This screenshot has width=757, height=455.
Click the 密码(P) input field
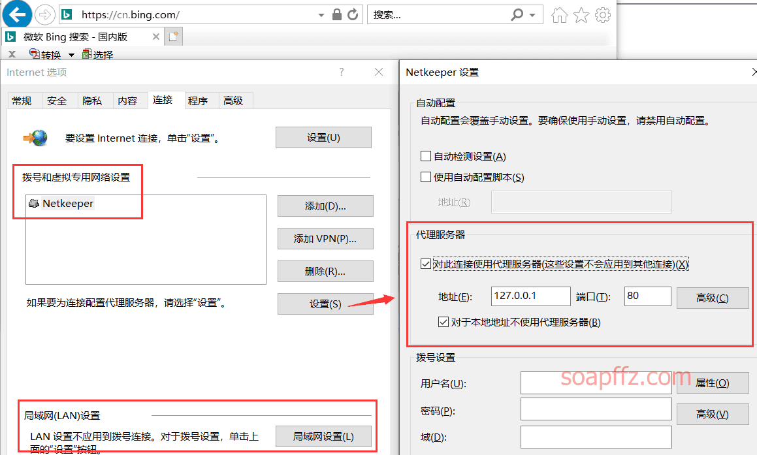pyautogui.click(x=596, y=409)
